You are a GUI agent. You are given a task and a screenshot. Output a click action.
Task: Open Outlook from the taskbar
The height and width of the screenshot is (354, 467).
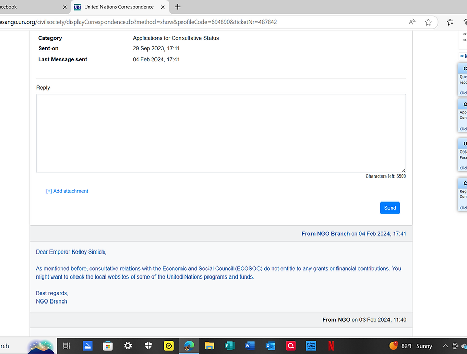point(270,346)
